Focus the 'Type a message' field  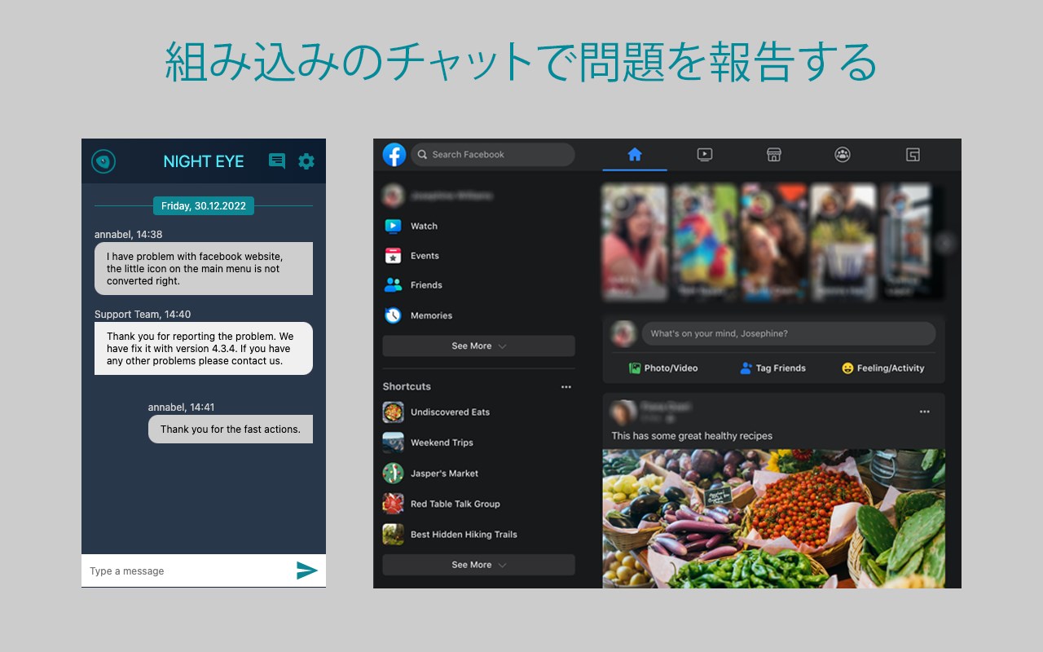pyautogui.click(x=187, y=570)
